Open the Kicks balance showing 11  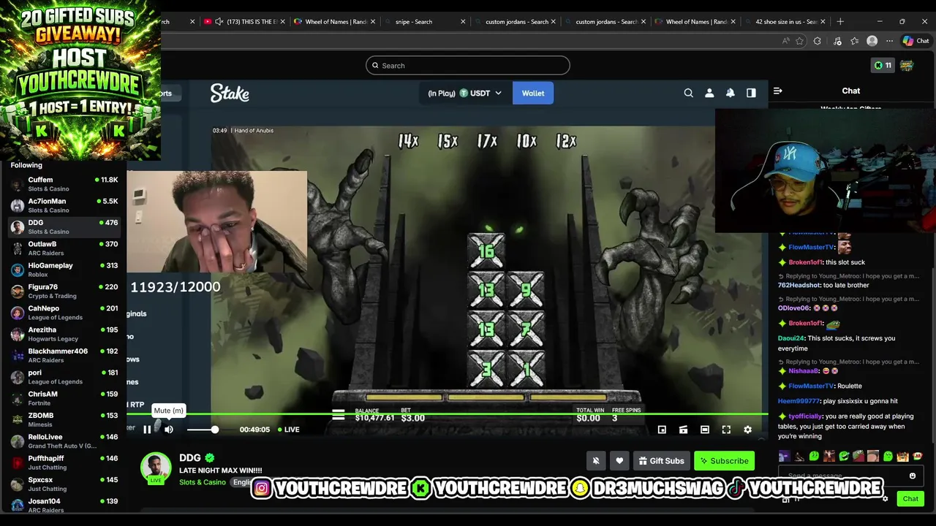883,66
